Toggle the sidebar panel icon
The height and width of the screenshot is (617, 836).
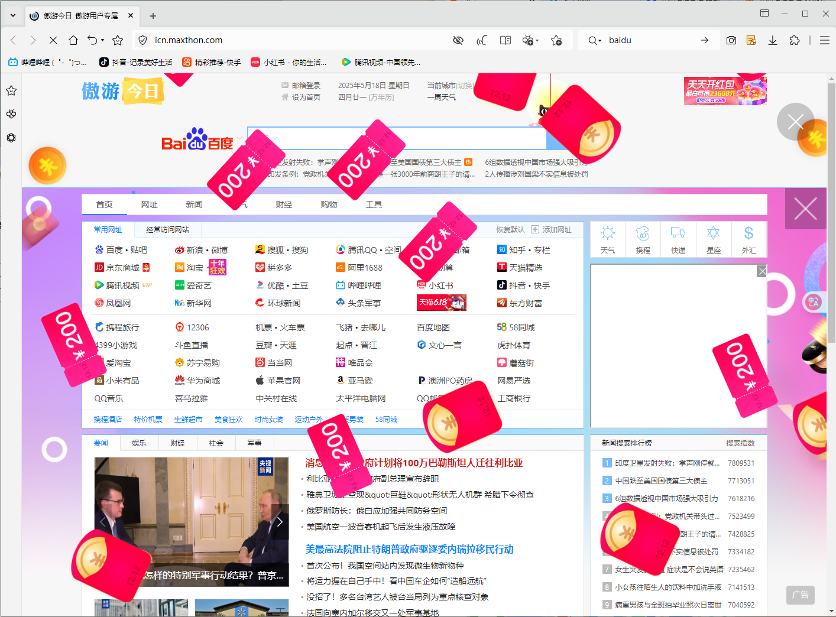tap(764, 13)
